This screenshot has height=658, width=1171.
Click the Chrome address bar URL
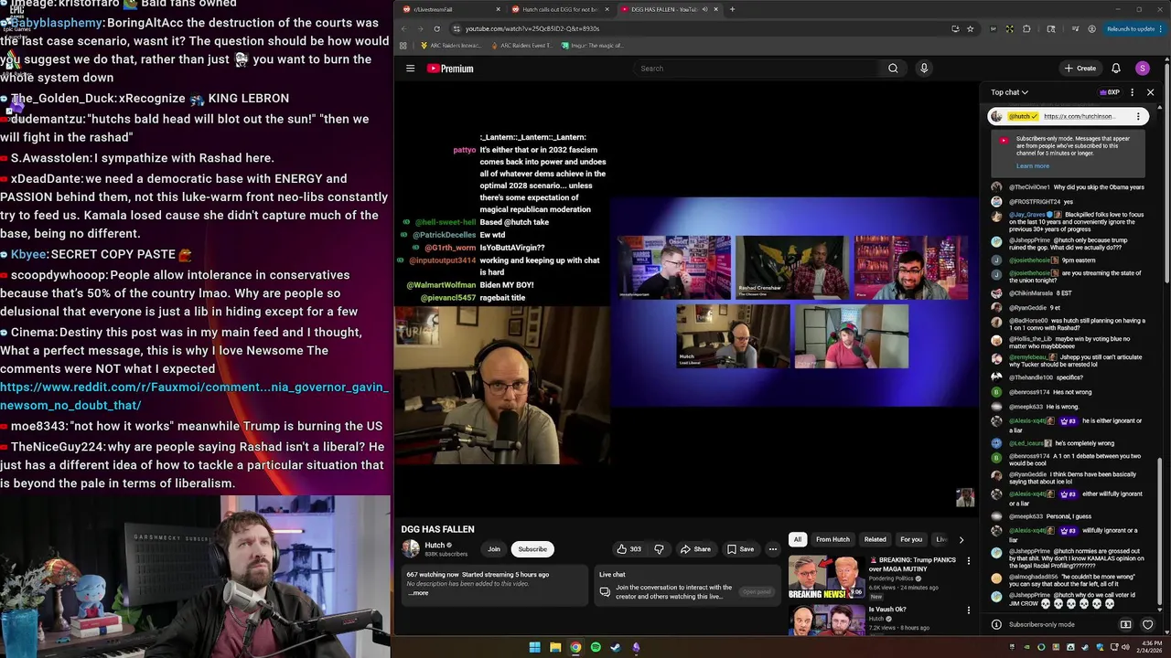coord(532,28)
